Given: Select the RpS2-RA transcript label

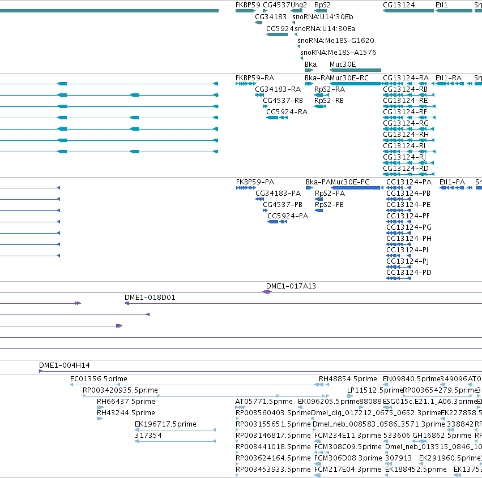Looking at the screenshot, I should coord(330,89).
